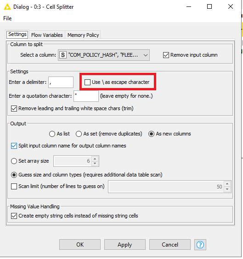This screenshot has height=259, width=243.
Task: Click the blue help question mark icon
Action: pyautogui.click(x=200, y=245)
